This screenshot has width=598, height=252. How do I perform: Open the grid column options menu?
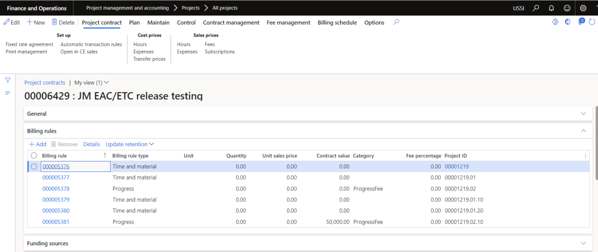click(585, 155)
